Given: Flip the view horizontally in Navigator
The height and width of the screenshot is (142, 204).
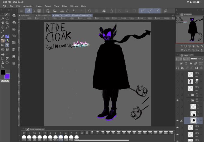Looking at the screenshot, I should pos(198,50).
